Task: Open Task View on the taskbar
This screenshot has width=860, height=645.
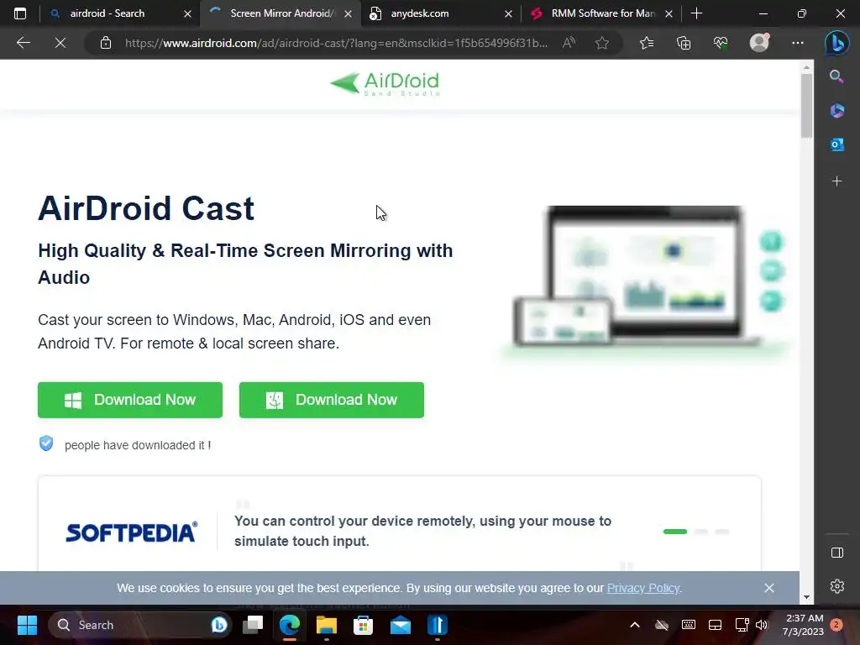Action: (x=253, y=625)
